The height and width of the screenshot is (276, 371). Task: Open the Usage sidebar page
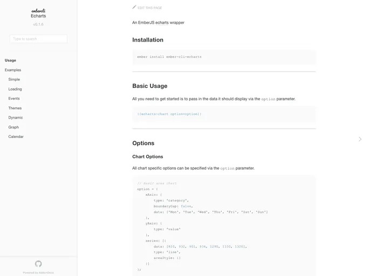[x=10, y=60]
